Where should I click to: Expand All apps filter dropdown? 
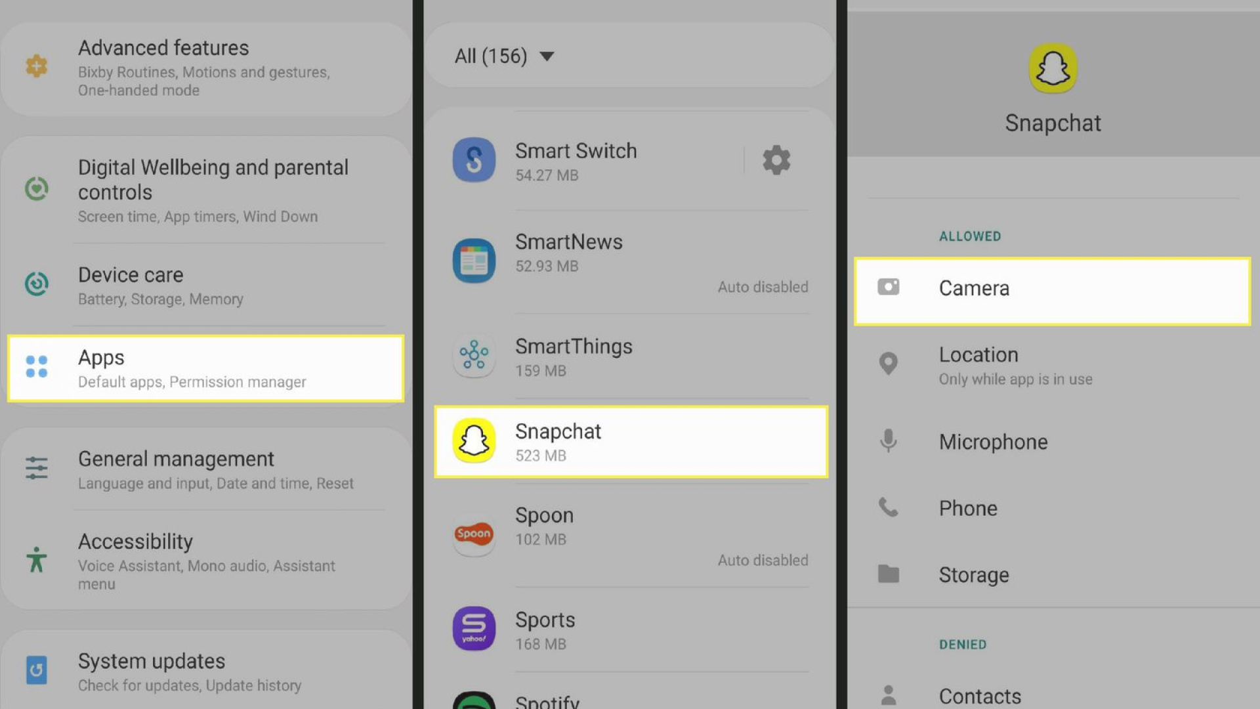click(503, 55)
